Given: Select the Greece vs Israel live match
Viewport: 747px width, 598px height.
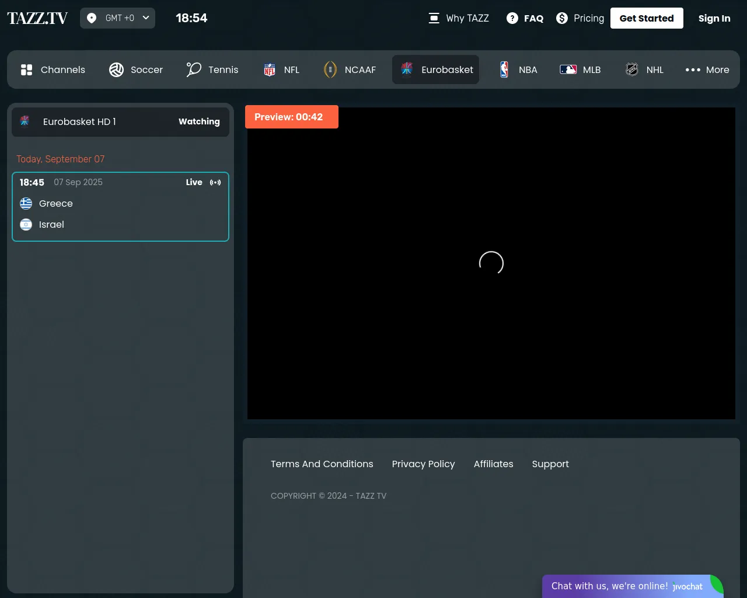Looking at the screenshot, I should coord(120,207).
